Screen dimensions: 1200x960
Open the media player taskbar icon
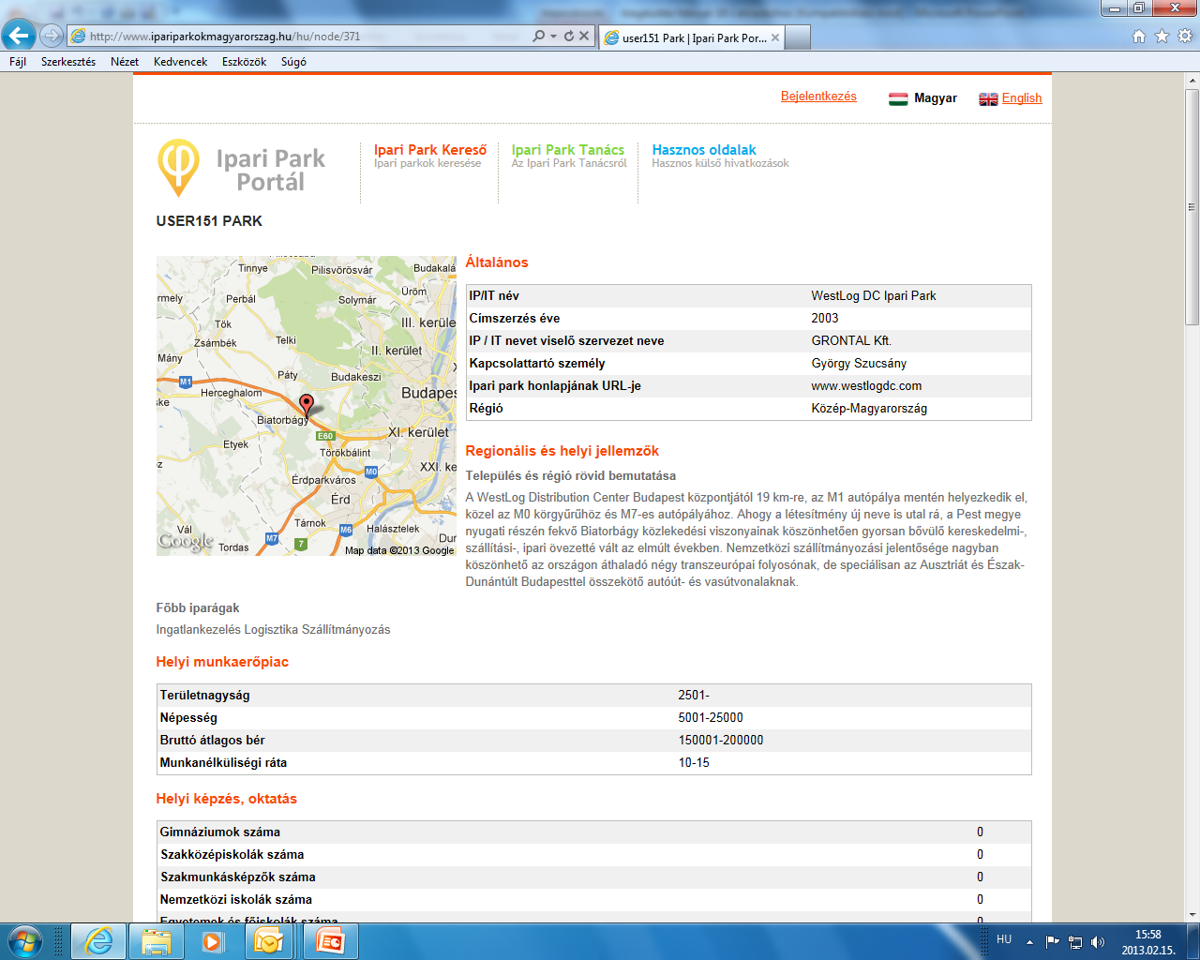click(213, 941)
